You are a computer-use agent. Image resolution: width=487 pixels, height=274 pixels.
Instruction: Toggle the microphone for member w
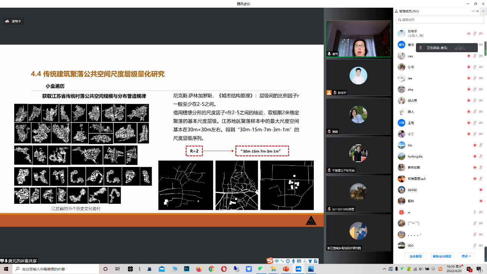475,212
